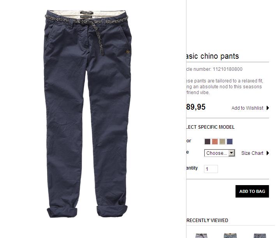Click the chino pants product title
The image size is (276, 238).
[213, 56]
